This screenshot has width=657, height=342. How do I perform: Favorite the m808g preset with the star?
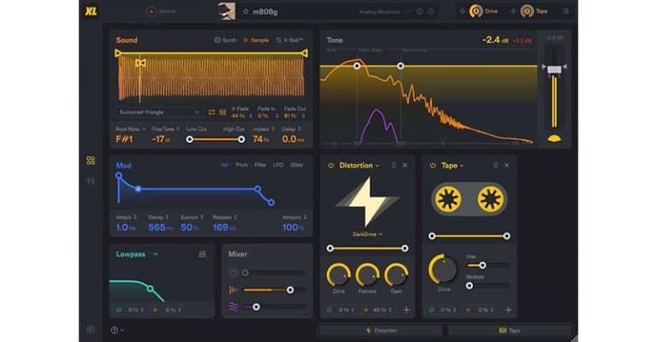[x=246, y=12]
